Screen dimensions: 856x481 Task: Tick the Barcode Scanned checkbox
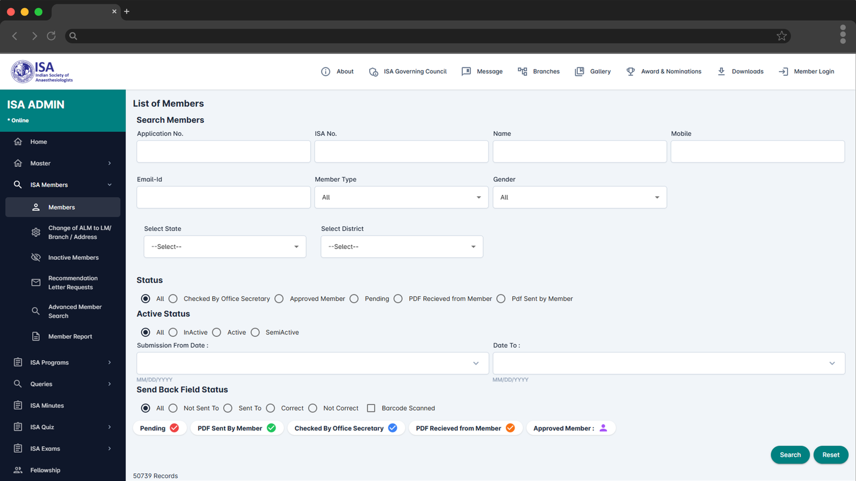point(371,408)
